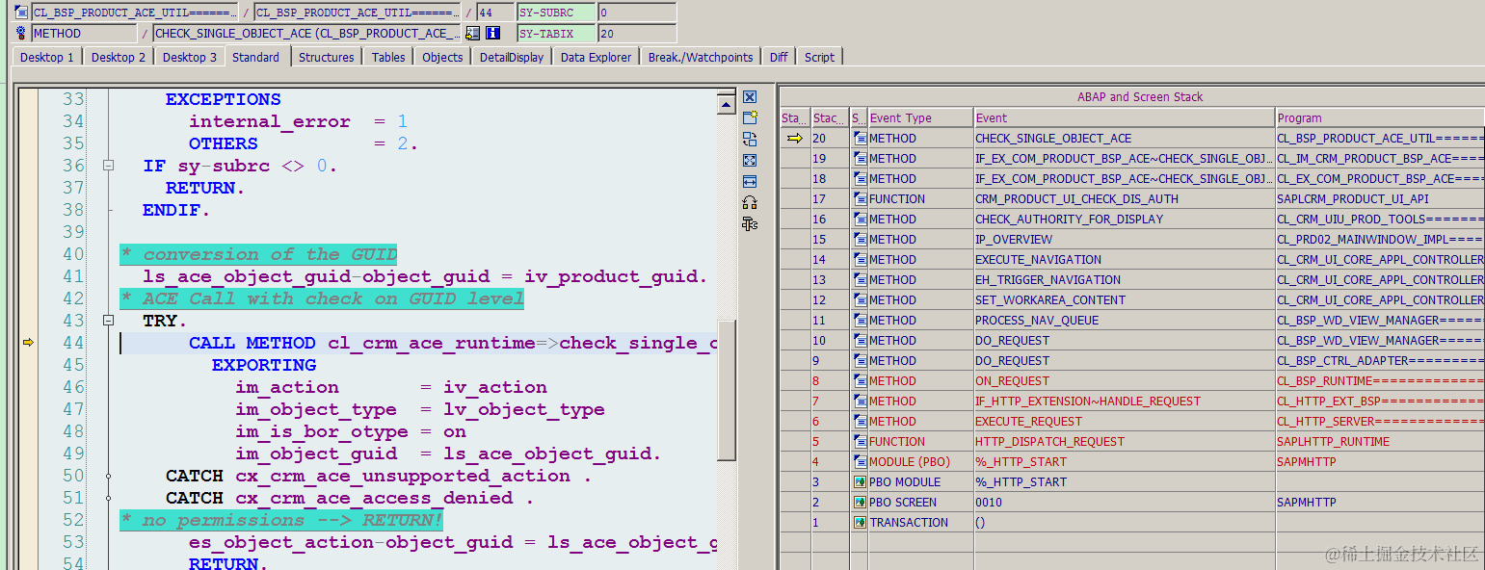
Task: Open the Objects tab
Action: point(442,57)
